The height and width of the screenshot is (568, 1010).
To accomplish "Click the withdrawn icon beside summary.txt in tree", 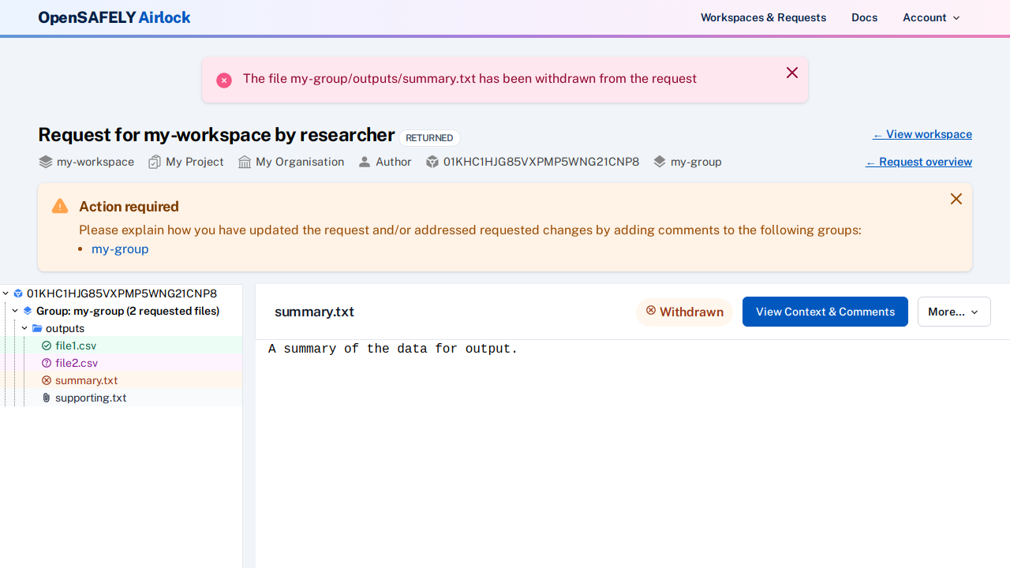I will pos(47,380).
